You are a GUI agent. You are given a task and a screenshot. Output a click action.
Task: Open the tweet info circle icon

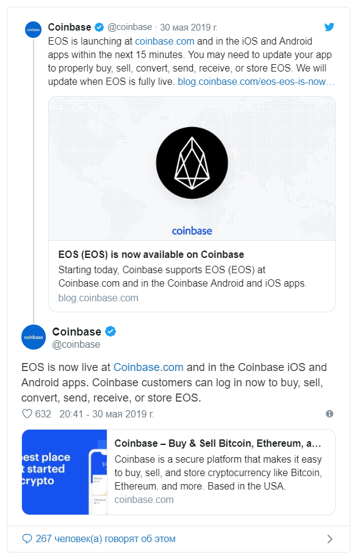[330, 414]
